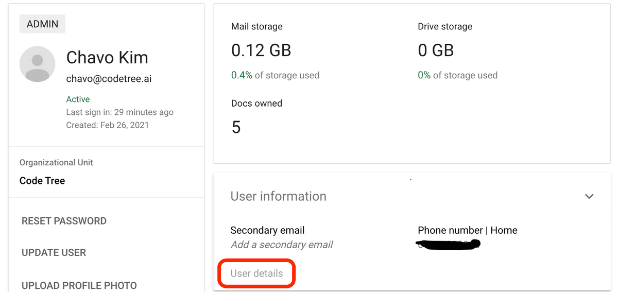This screenshot has height=292, width=618.
Task: Click the gray profile avatar icon
Action: pyautogui.click(x=37, y=64)
